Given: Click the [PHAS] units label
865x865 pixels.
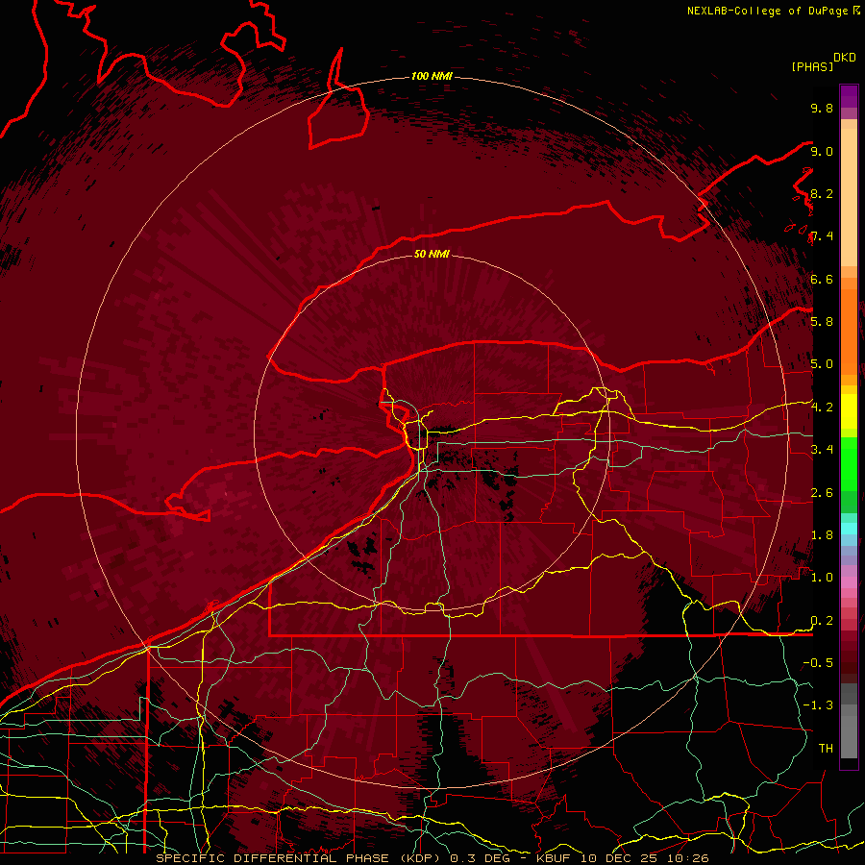Looking at the screenshot, I should 812,66.
